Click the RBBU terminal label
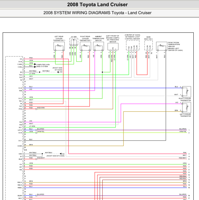This screenshot has width=199, height=200. [20, 188]
